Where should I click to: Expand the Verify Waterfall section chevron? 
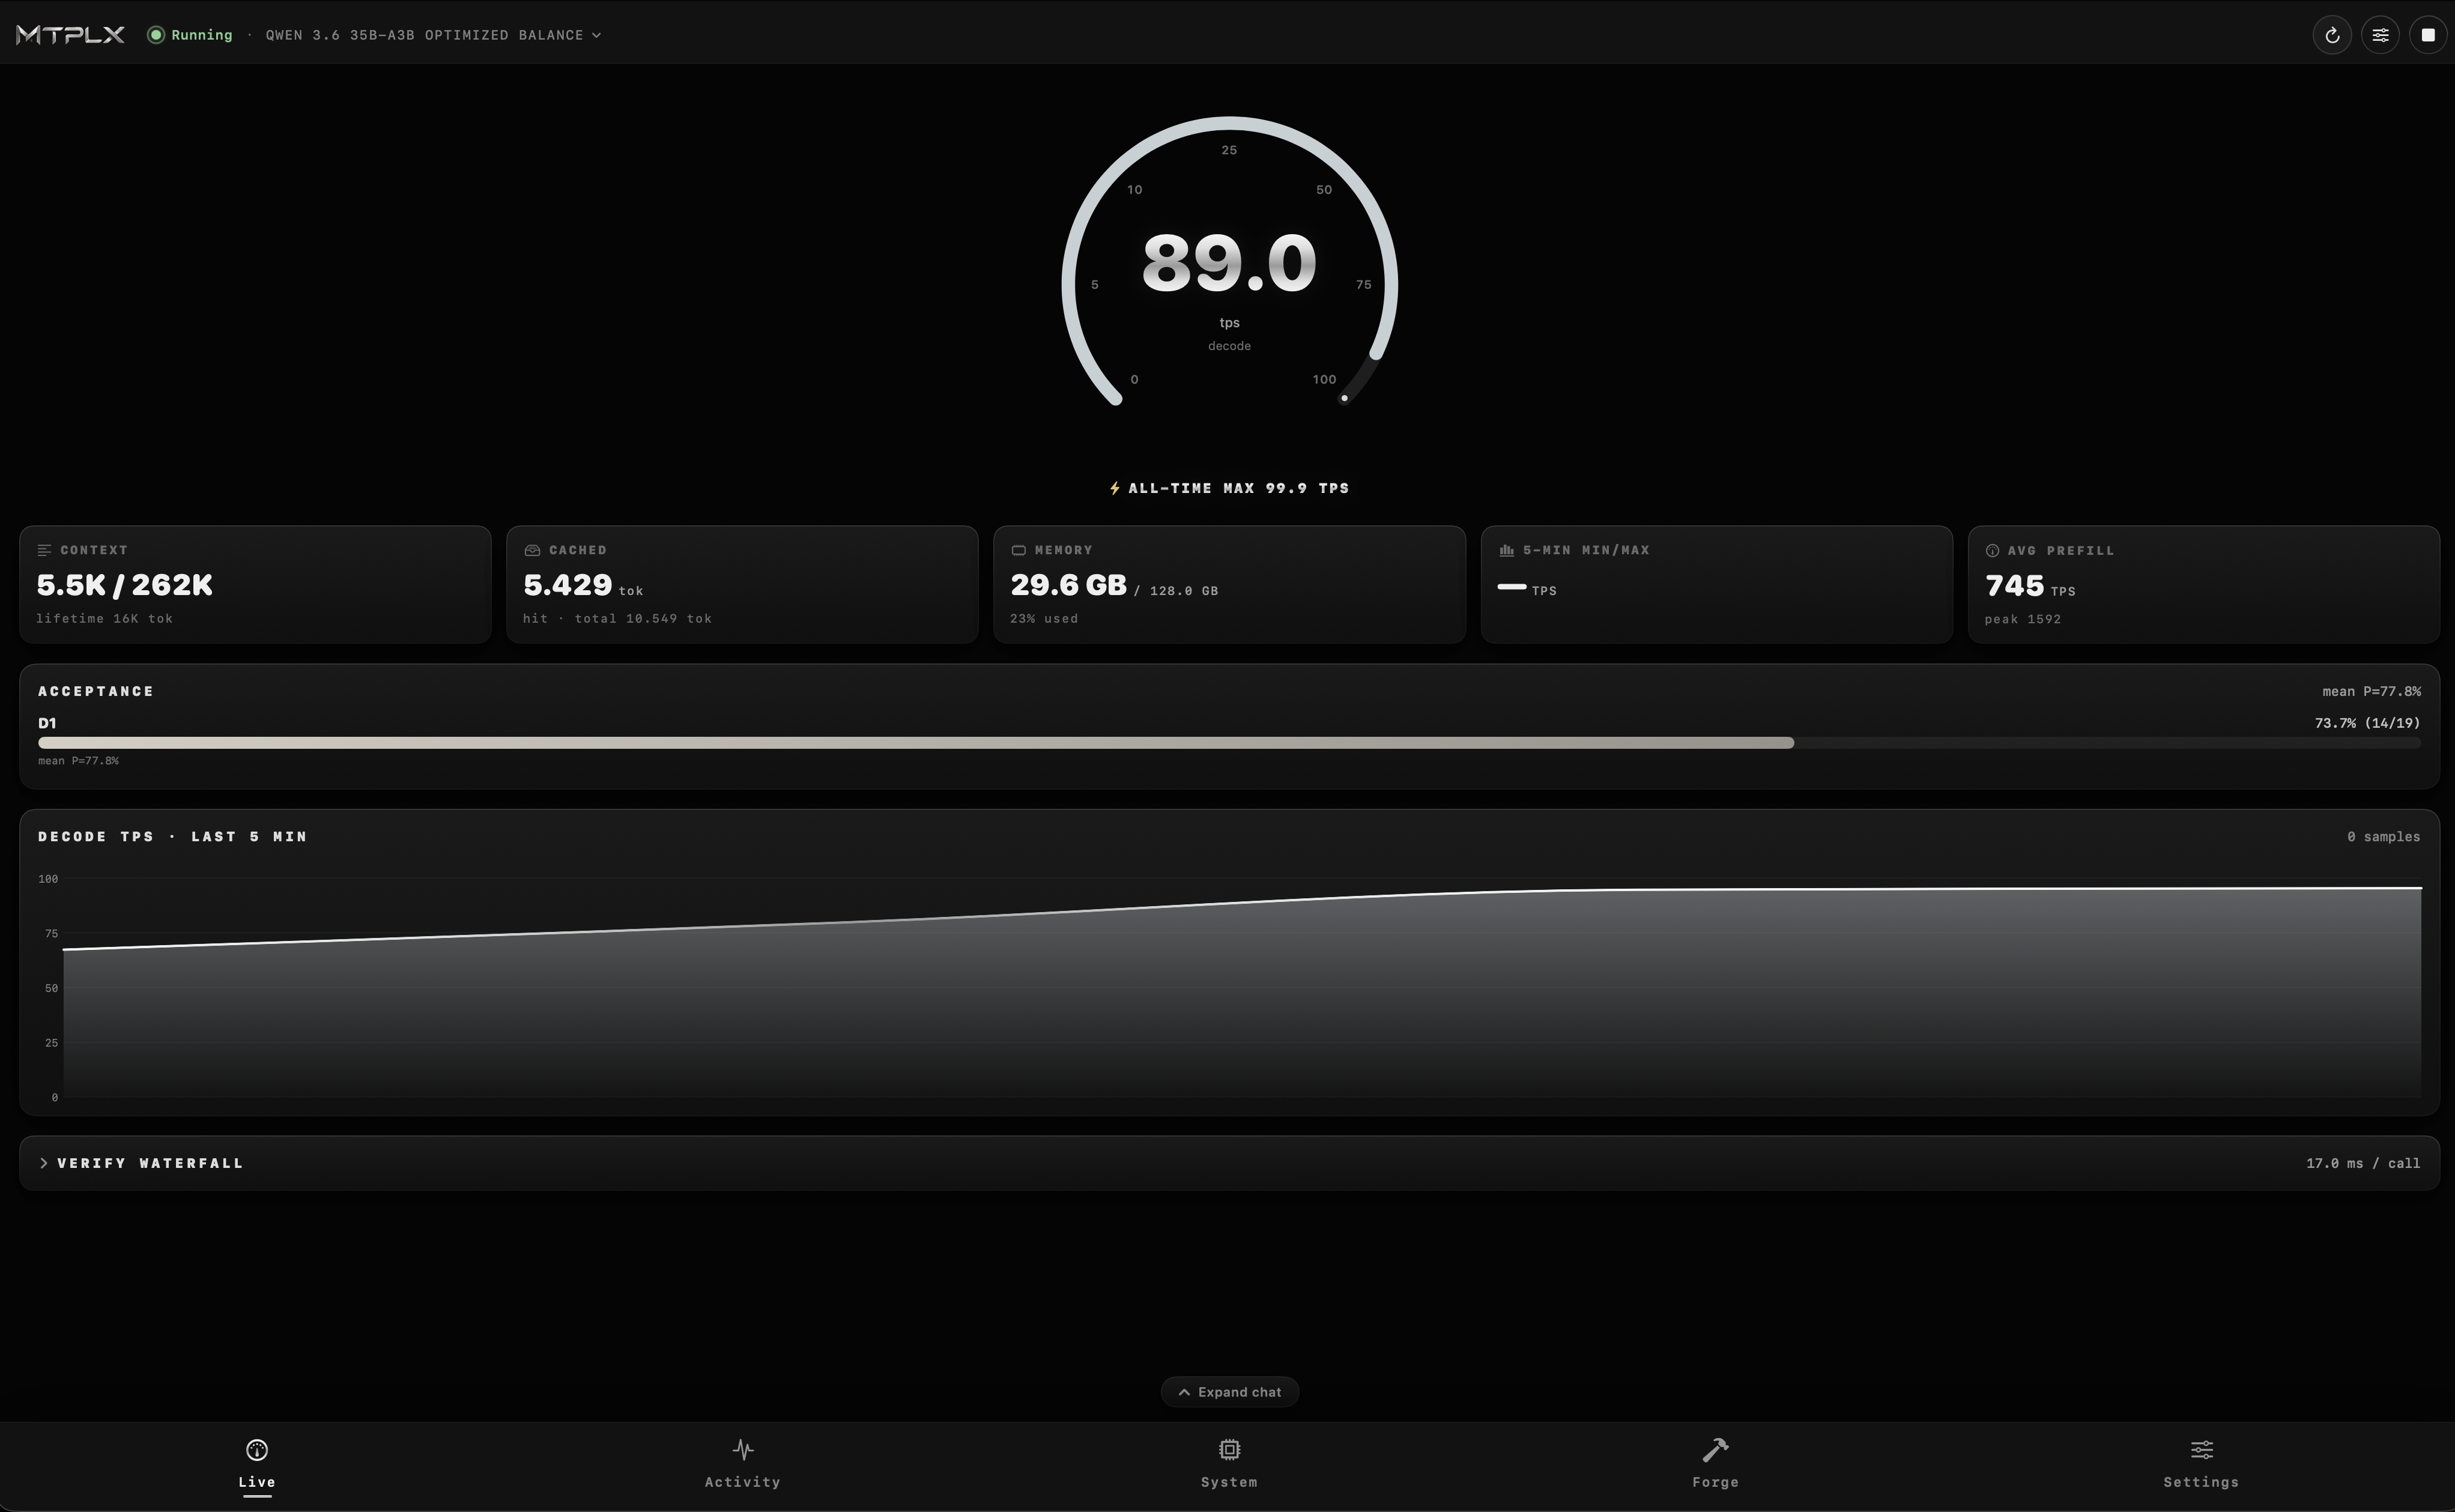click(x=44, y=1163)
